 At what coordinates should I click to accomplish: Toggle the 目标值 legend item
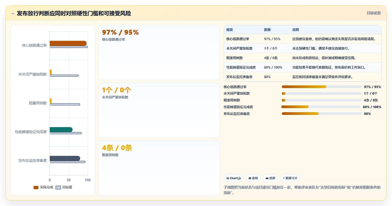pyautogui.click(x=64, y=187)
